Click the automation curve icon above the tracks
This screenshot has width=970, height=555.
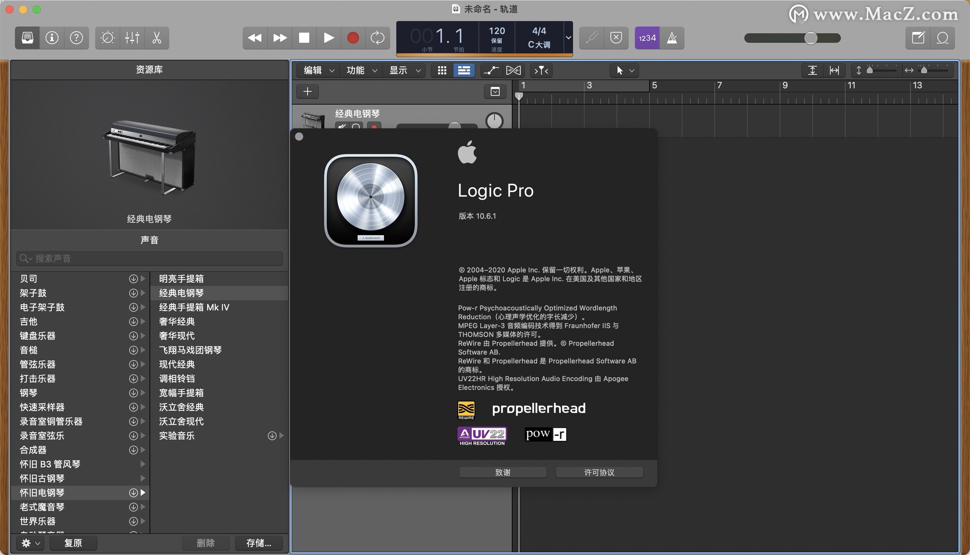[490, 70]
